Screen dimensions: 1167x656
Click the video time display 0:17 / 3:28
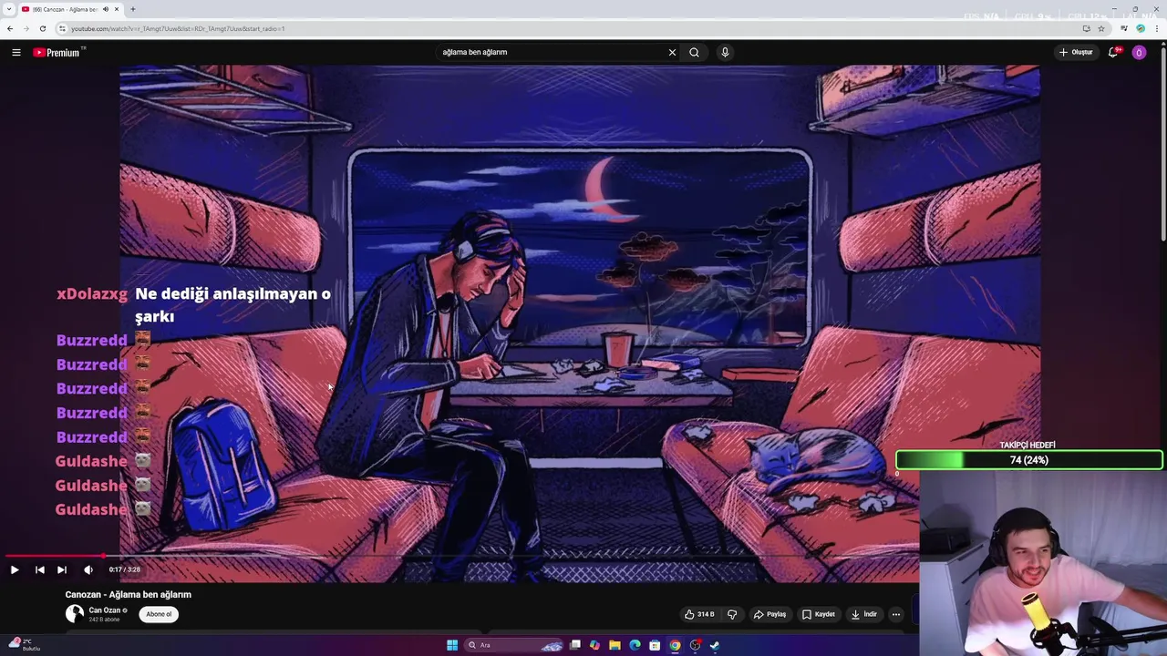pos(124,569)
